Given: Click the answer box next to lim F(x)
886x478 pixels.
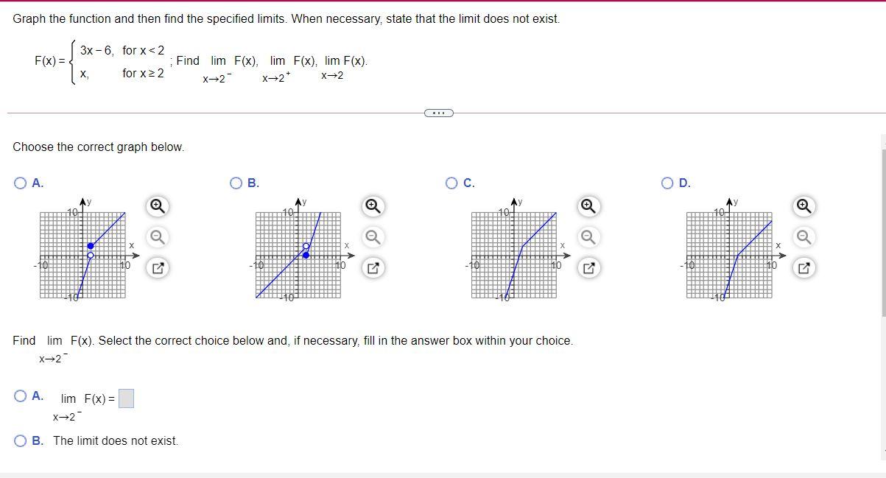Looking at the screenshot, I should tap(127, 398).
